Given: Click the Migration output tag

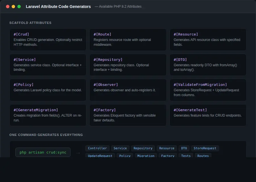Looking at the screenshot, I should pos(146,155).
